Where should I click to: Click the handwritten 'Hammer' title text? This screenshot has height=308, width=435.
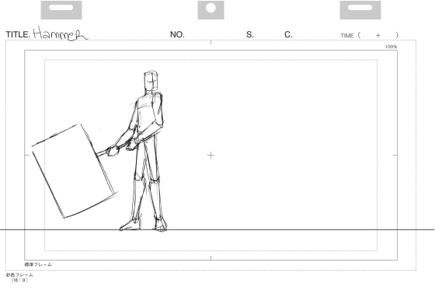click(61, 34)
